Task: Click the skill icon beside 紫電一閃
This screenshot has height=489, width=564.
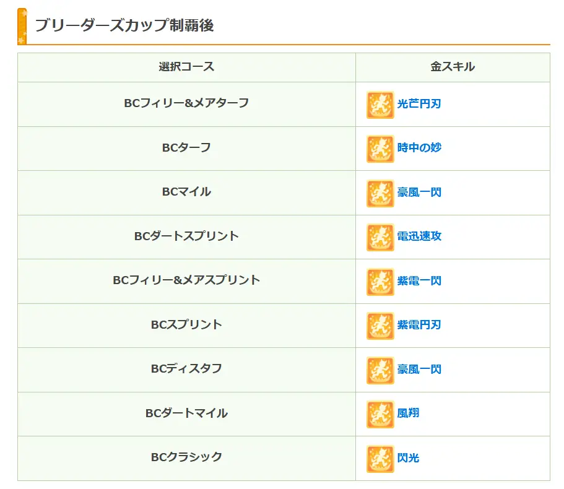Action: coord(380,282)
